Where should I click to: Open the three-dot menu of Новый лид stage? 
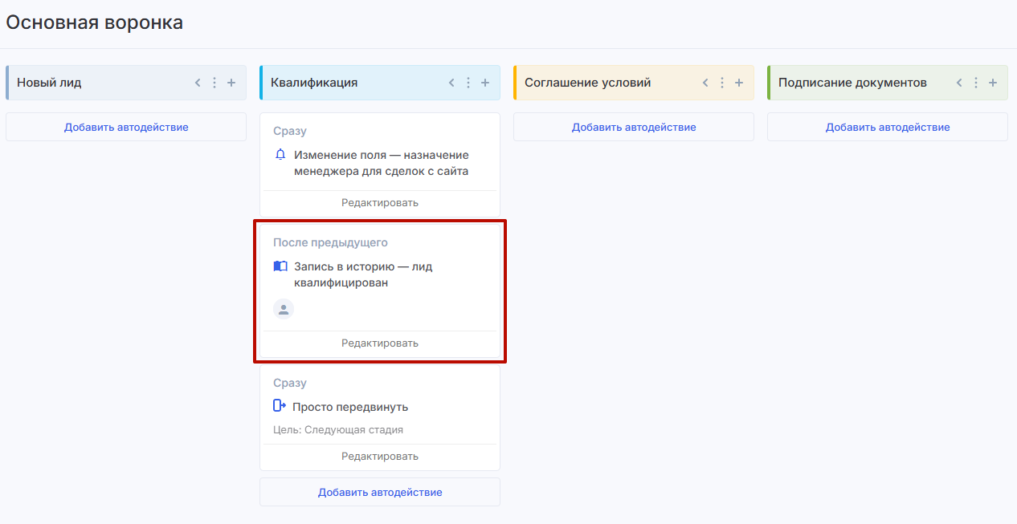click(x=214, y=83)
